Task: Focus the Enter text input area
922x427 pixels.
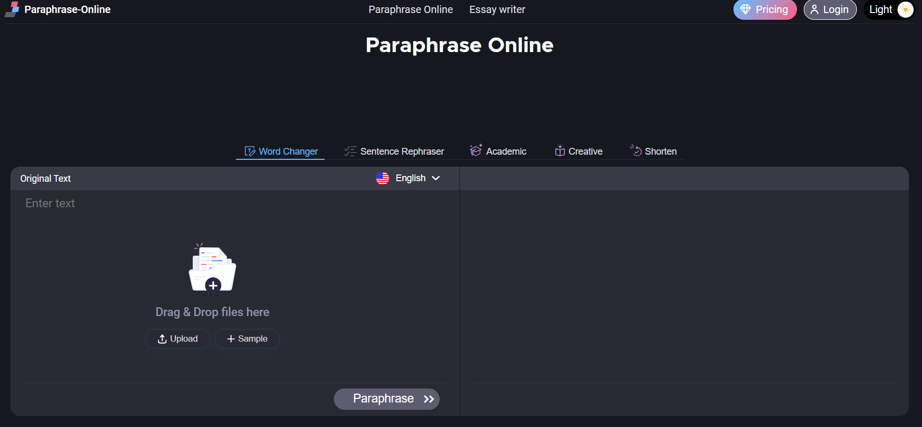Action: point(234,204)
